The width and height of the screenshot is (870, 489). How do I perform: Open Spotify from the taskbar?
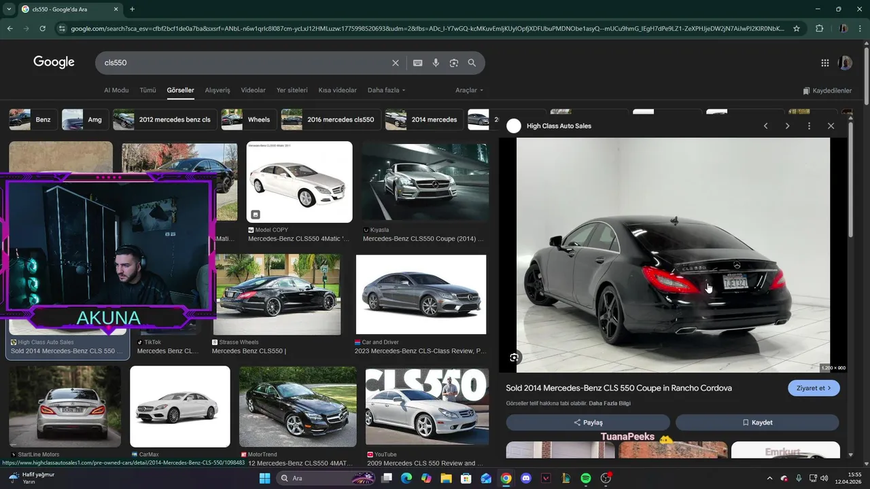[586, 478]
